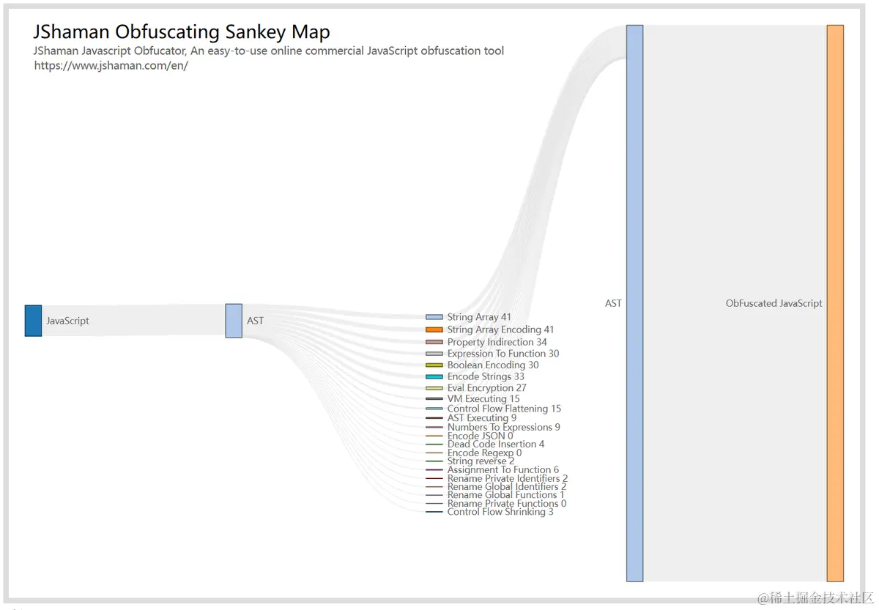Click the 'ObFuscated JavaScript' label

point(774,303)
